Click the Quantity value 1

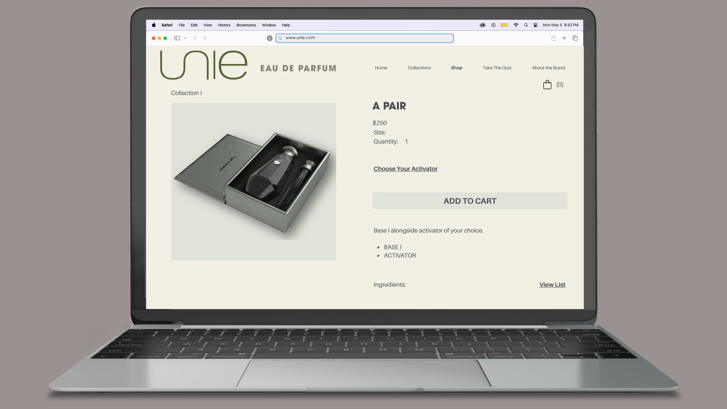coord(406,142)
